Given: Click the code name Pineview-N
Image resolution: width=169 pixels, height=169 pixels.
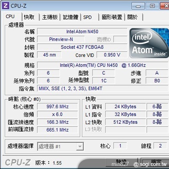Looking at the screenshot, I should click(61, 39).
